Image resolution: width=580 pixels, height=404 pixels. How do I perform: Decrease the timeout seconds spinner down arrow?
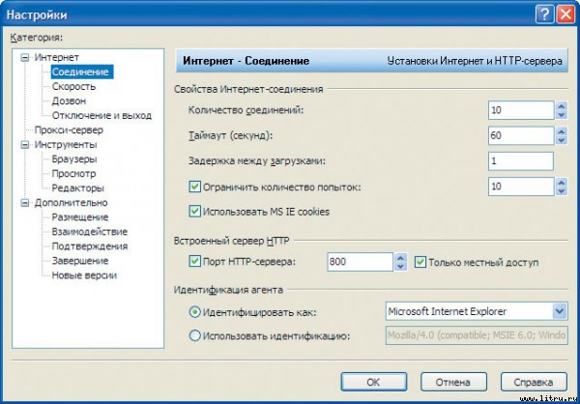coord(561,140)
